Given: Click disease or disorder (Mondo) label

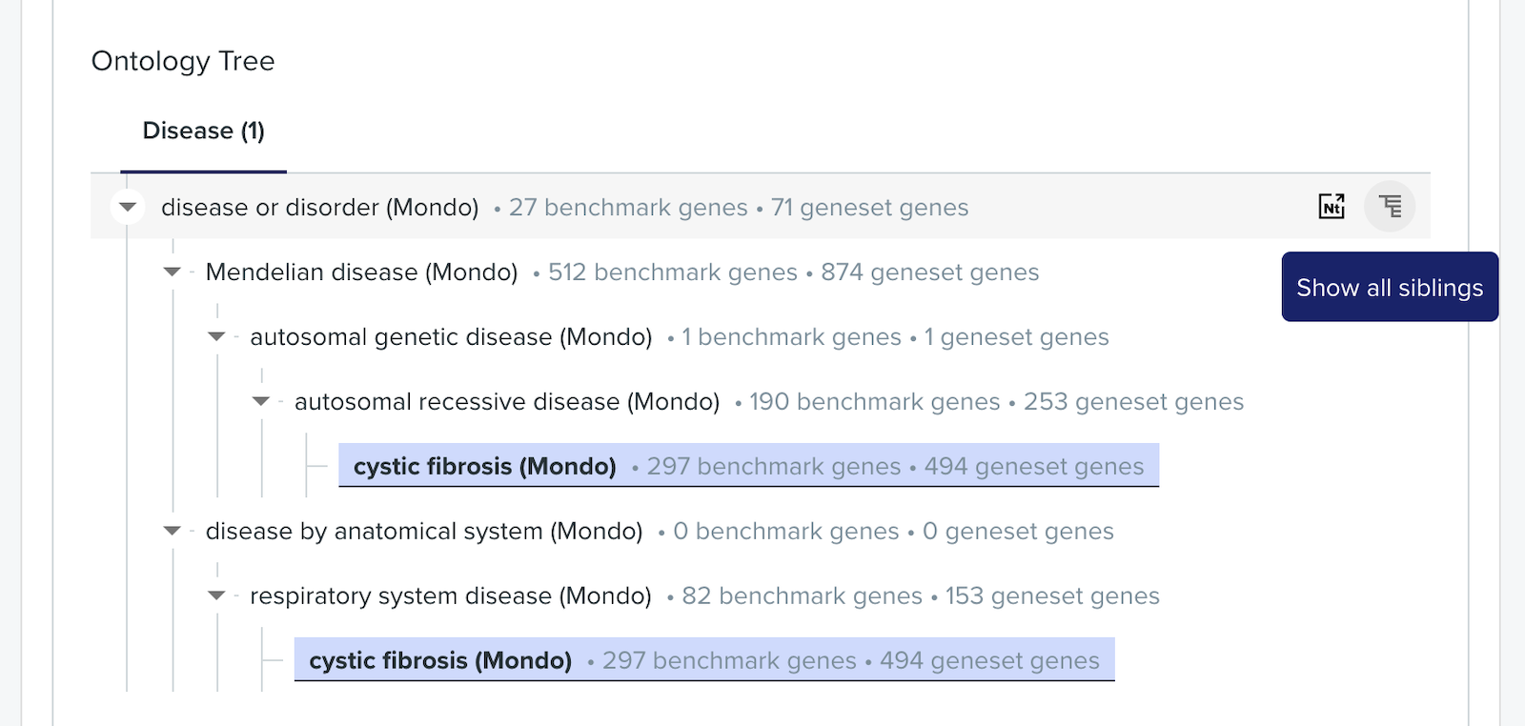Looking at the screenshot, I should click(x=320, y=208).
